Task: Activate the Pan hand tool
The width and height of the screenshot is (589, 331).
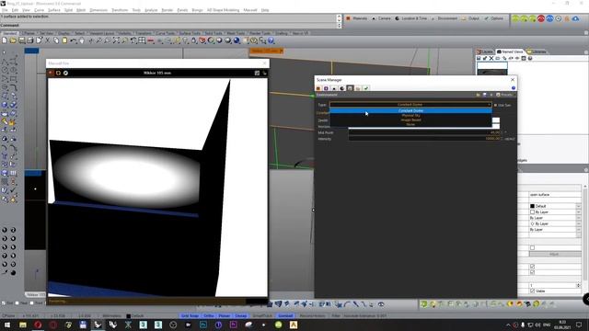Action: (x=82, y=40)
